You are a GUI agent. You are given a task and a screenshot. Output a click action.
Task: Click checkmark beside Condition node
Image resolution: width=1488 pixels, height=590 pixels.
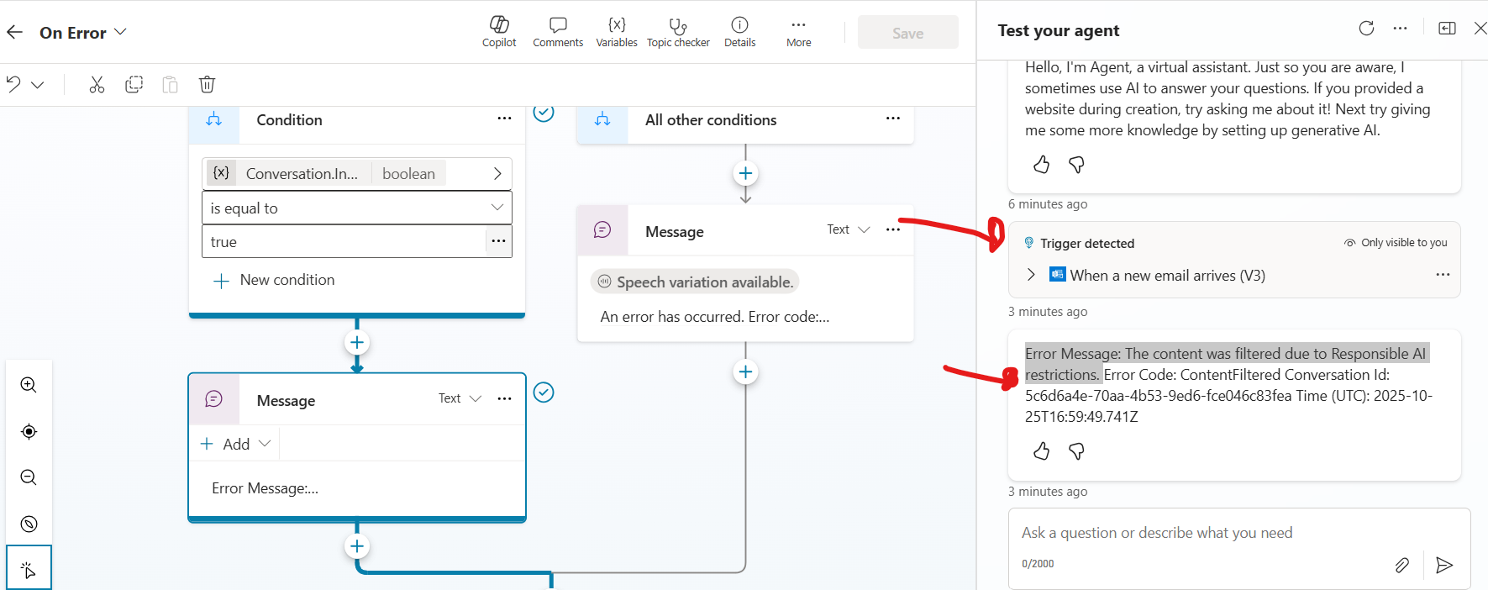(544, 113)
